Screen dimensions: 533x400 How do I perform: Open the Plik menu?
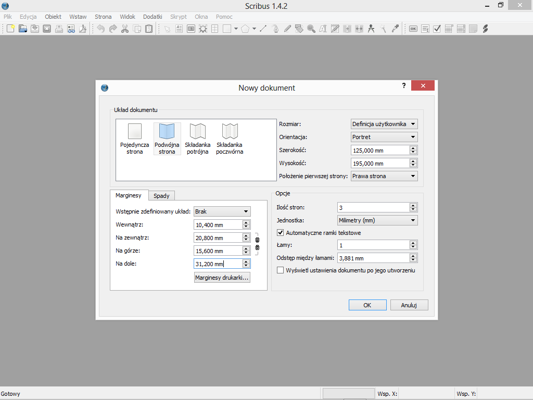pos(8,17)
